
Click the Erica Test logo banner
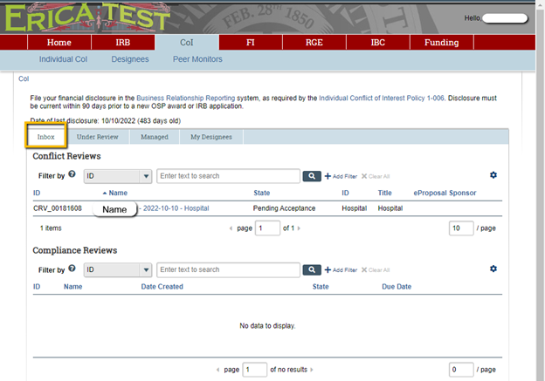pyautogui.click(x=87, y=18)
